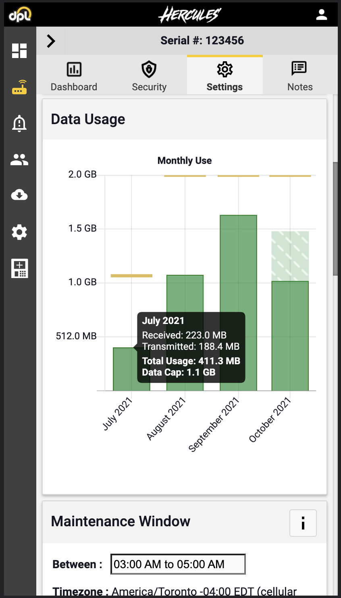Screen dimensions: 341x598
Task: Click the Received: 223.0 MB tooltip line
Action: 184,335
